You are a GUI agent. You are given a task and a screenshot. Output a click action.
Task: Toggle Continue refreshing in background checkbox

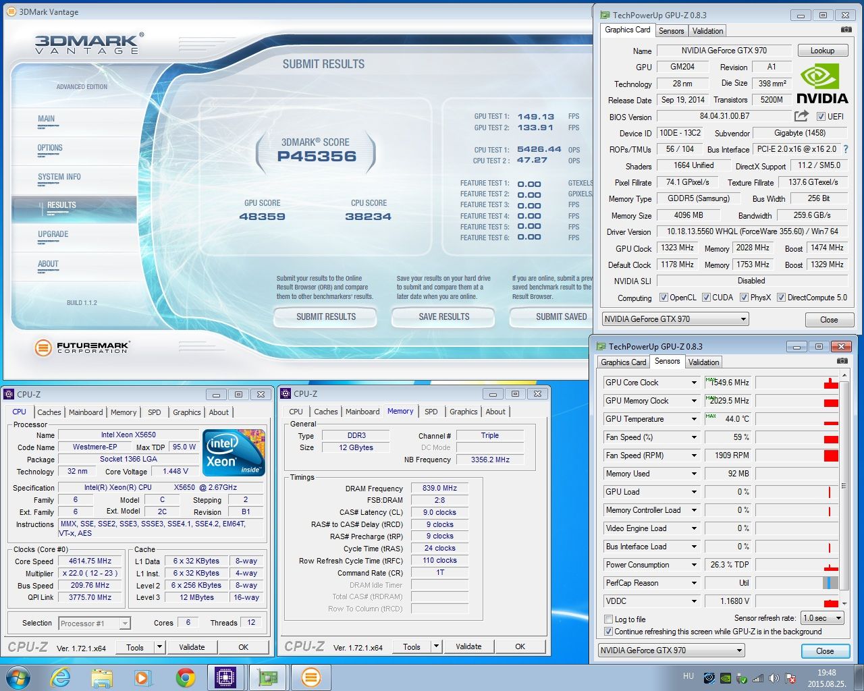(608, 632)
